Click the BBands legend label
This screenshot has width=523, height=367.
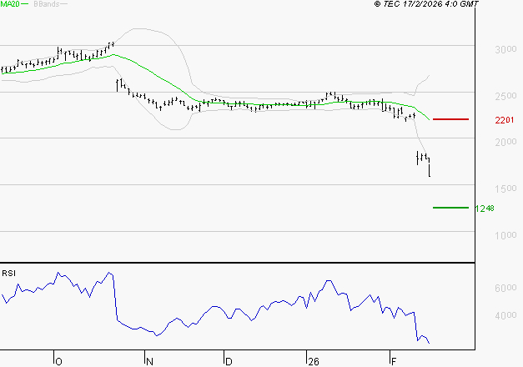(47, 4)
